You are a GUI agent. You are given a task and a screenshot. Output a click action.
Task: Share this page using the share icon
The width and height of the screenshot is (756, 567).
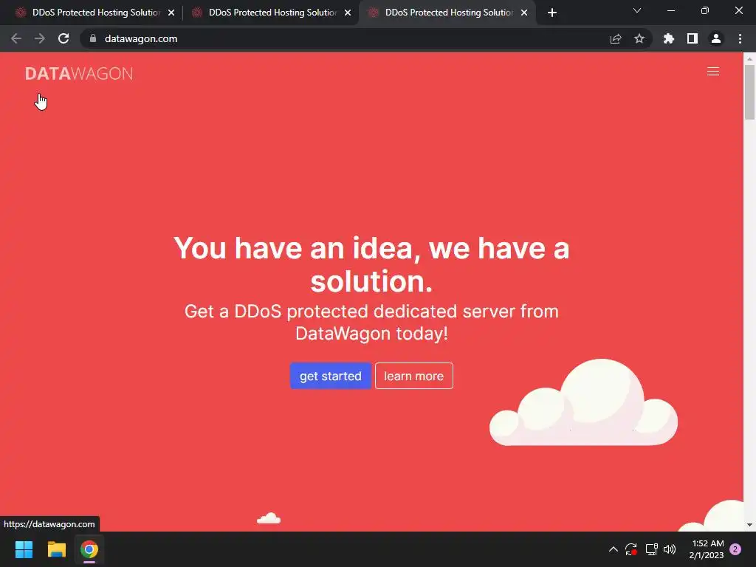[616, 38]
